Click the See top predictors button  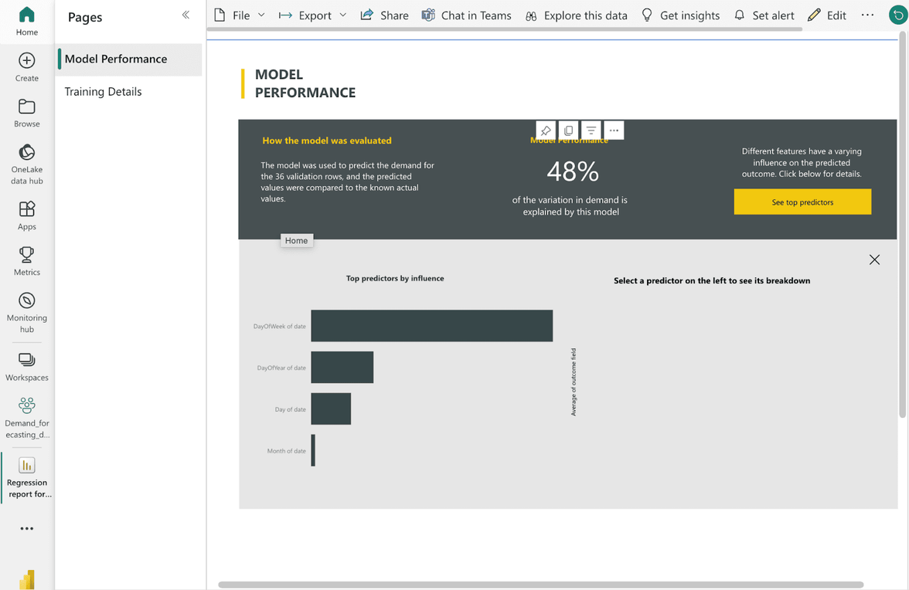click(x=802, y=202)
